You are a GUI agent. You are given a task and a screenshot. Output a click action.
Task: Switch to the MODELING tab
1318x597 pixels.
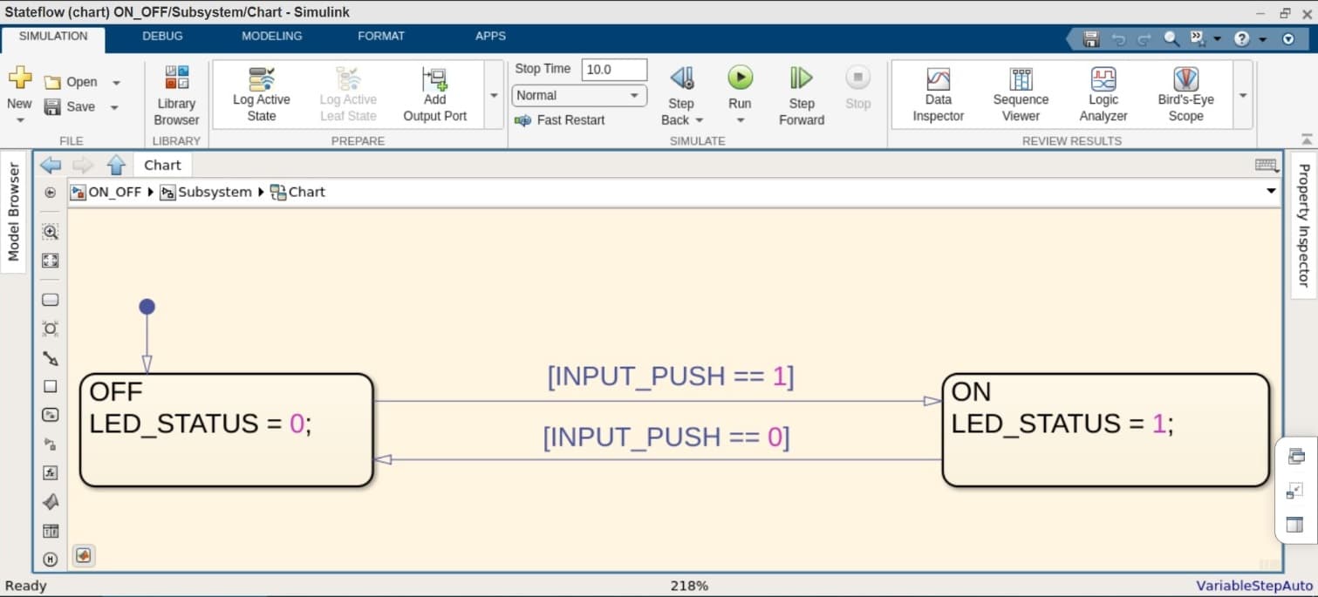point(271,37)
